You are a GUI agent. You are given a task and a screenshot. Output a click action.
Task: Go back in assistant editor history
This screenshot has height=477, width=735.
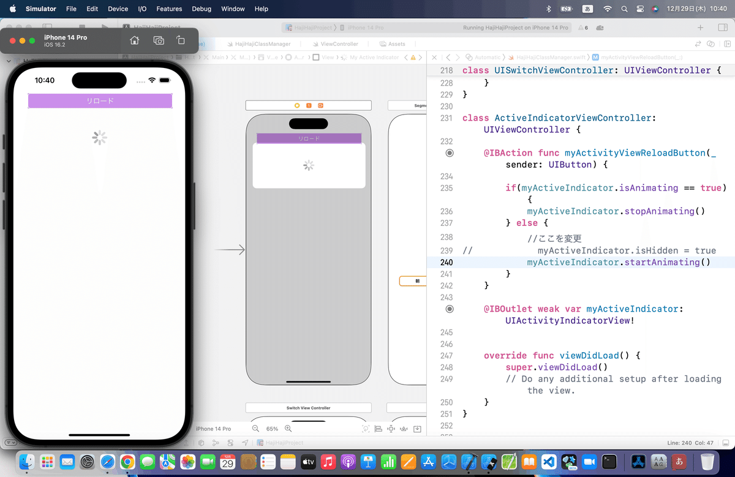click(448, 58)
